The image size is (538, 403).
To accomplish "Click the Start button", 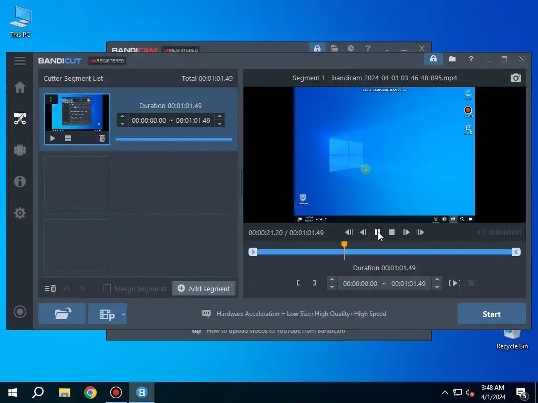I will click(x=491, y=314).
